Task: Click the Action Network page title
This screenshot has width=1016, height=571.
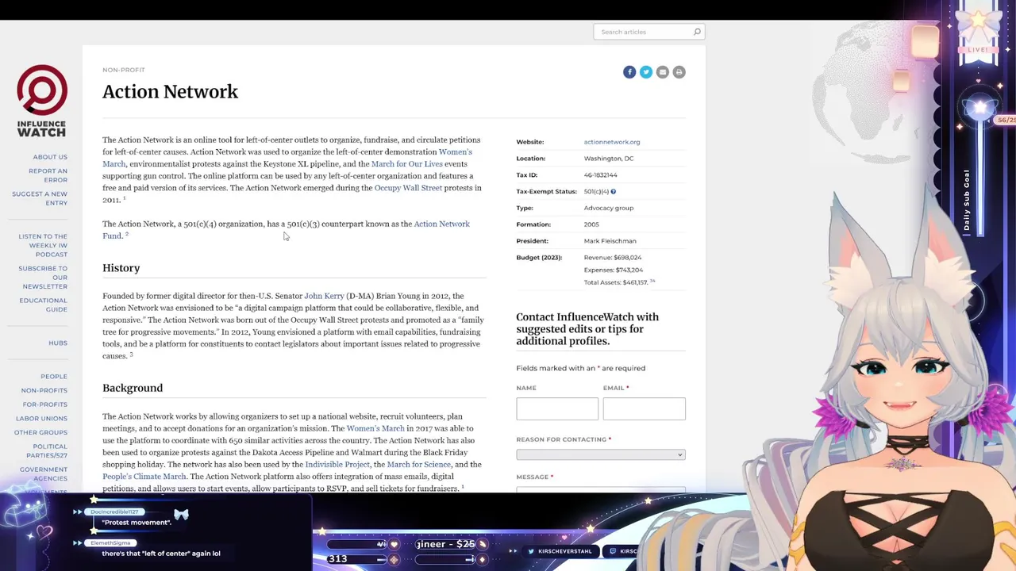Action: tap(170, 92)
